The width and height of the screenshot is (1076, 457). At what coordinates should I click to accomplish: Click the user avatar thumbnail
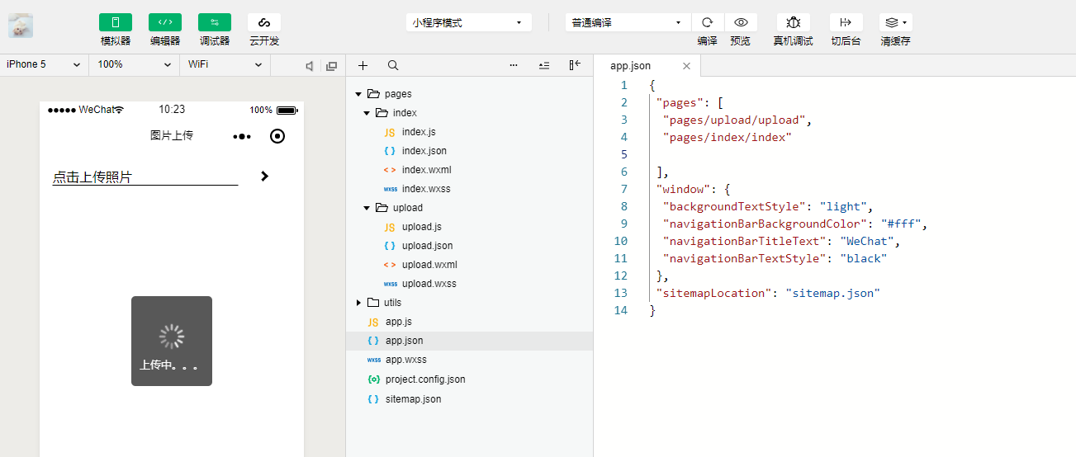click(21, 26)
